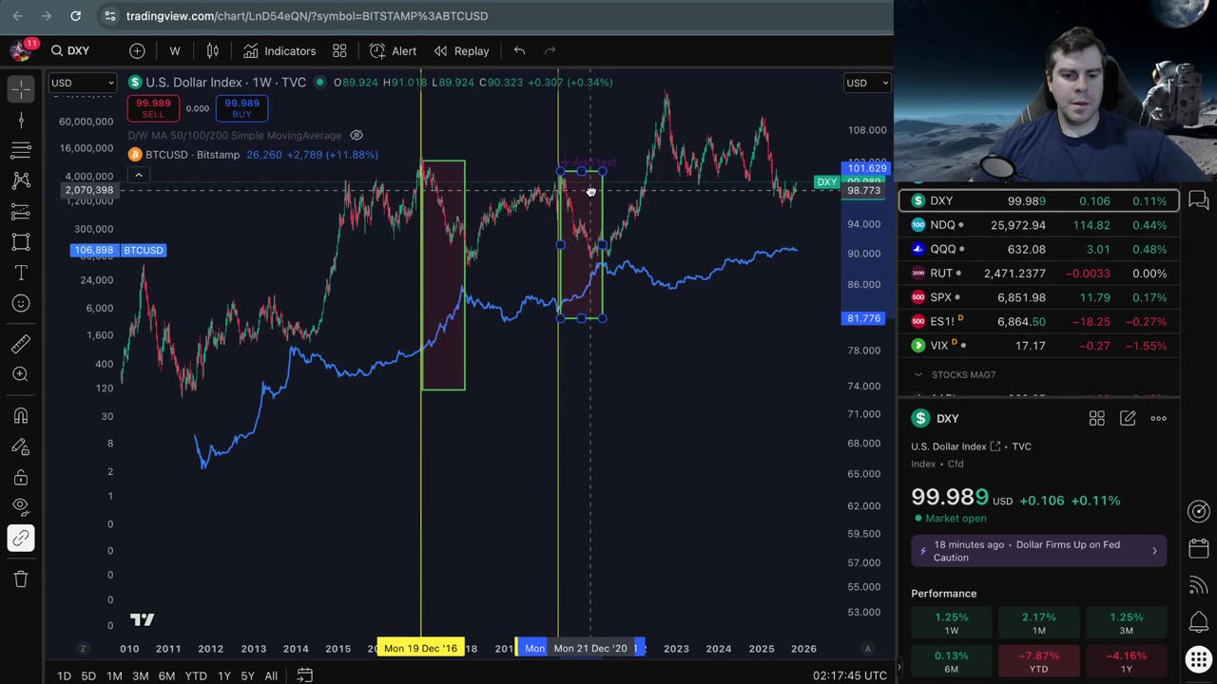Open the Indicators dialog
This screenshot has height=684, width=1217.
[x=279, y=50]
